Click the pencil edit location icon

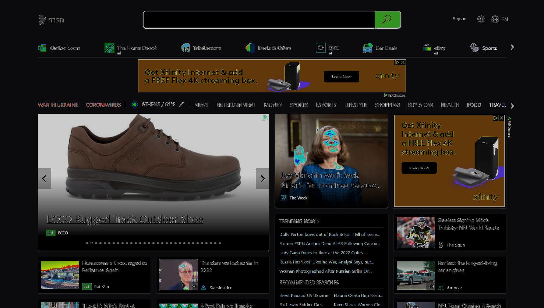point(181,105)
